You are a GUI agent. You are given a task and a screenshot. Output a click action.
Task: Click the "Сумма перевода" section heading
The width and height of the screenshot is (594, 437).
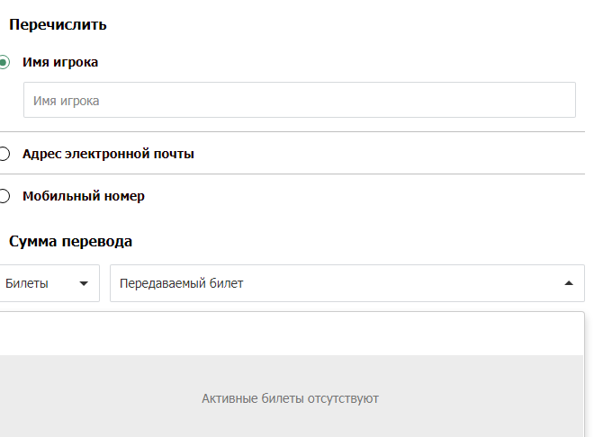tap(71, 242)
